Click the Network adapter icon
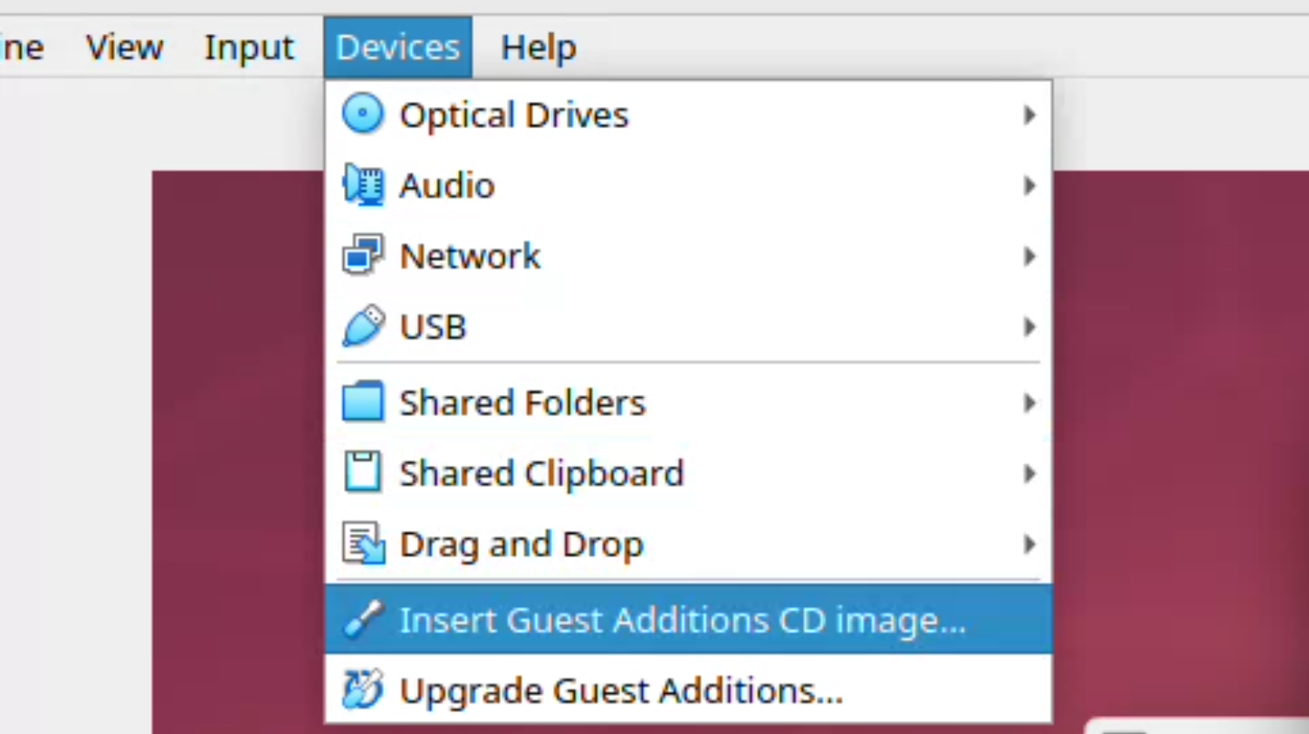This screenshot has width=1309, height=734. click(x=363, y=255)
